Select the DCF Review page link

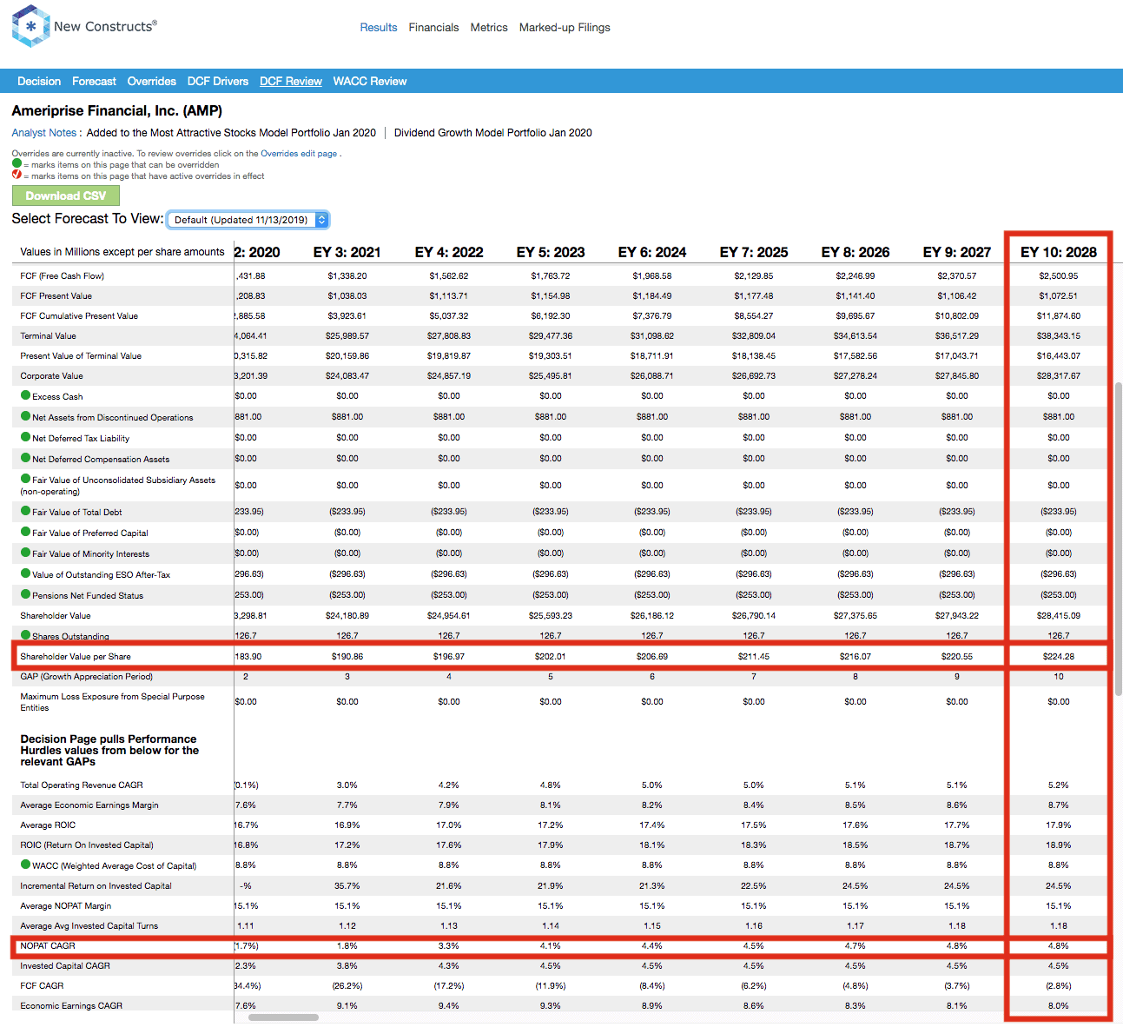click(x=291, y=81)
